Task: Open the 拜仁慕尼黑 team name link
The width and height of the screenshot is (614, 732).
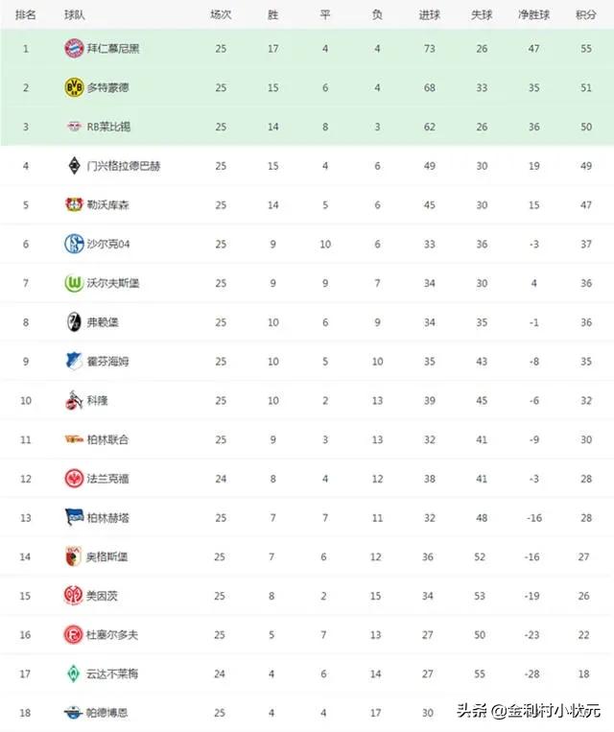Action: point(113,49)
